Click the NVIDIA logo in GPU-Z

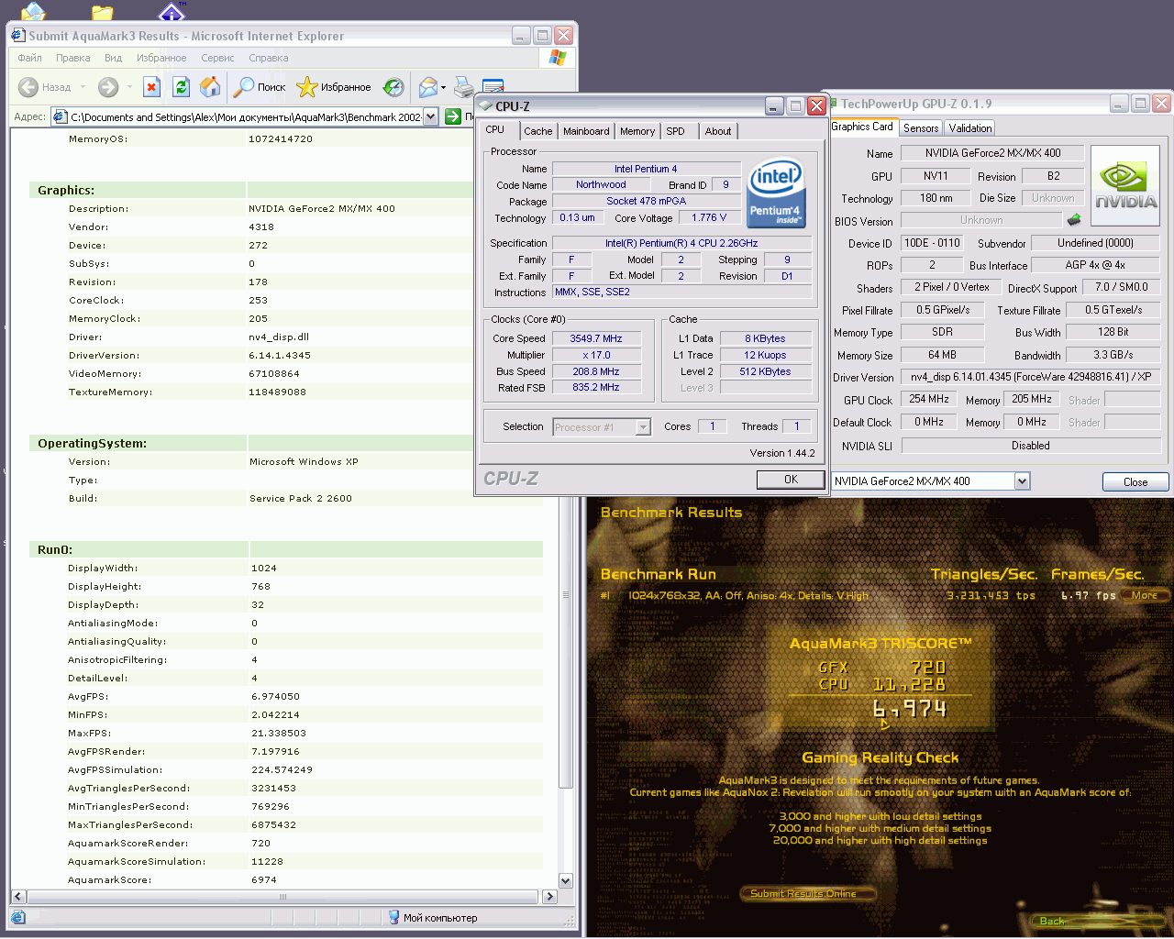1125,185
